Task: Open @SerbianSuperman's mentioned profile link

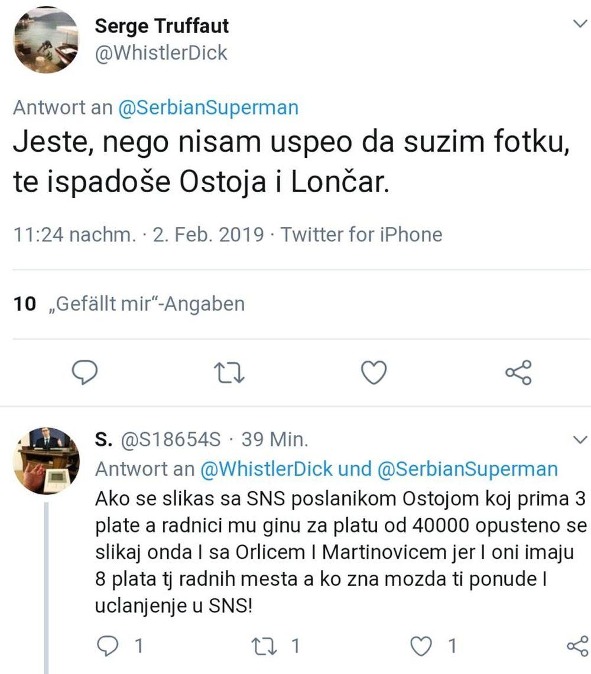Action: [206, 108]
